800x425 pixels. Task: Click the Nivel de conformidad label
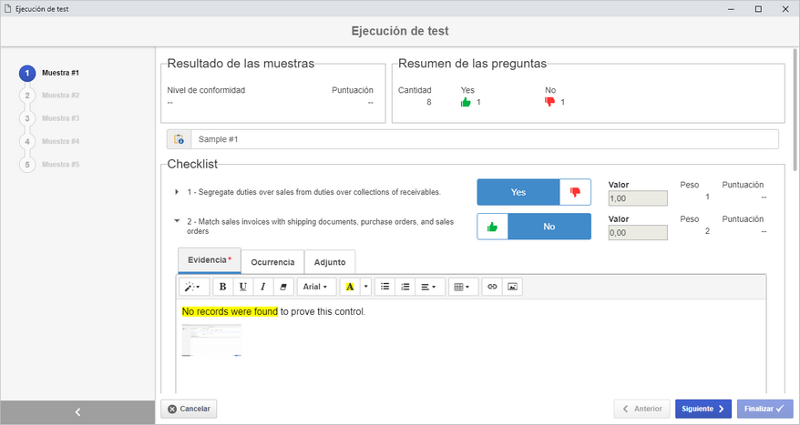point(206,90)
